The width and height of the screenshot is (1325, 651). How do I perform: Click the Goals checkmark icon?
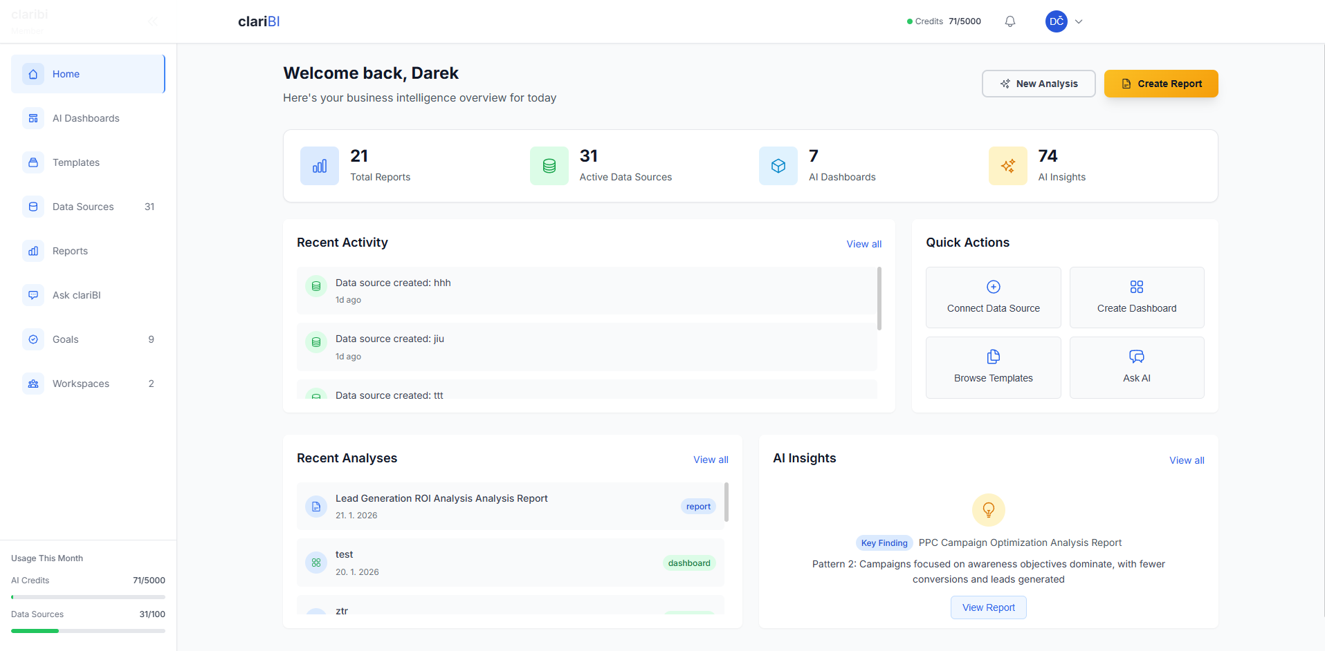click(x=33, y=339)
